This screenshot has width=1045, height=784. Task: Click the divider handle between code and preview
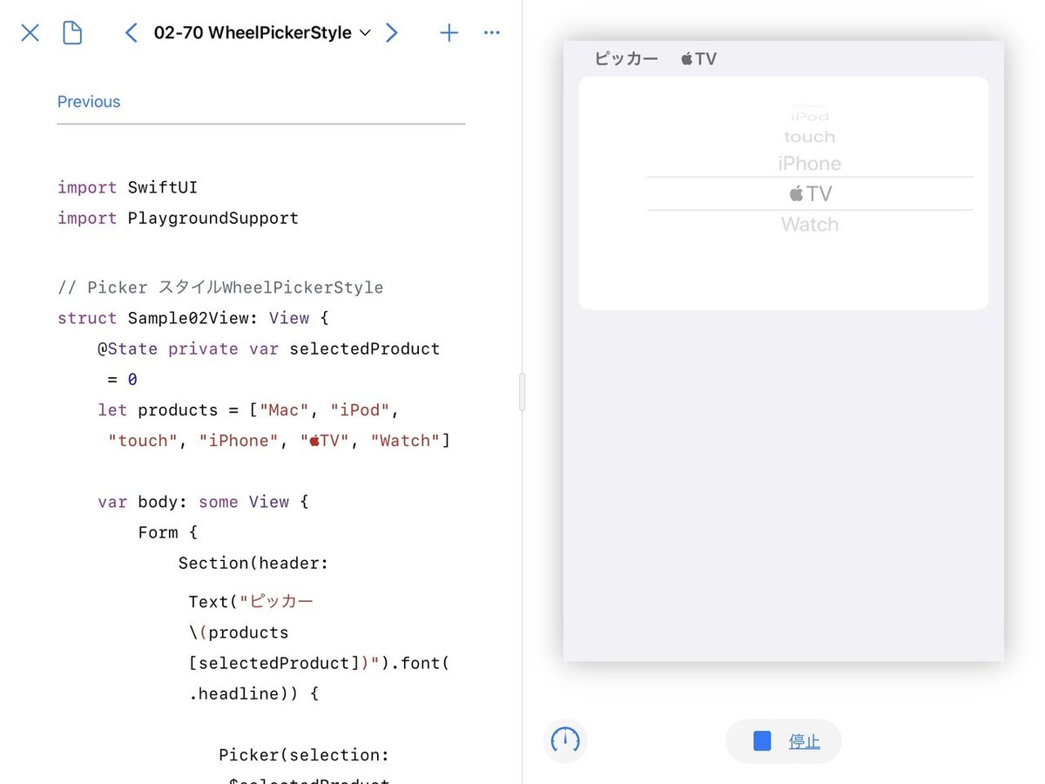point(522,392)
